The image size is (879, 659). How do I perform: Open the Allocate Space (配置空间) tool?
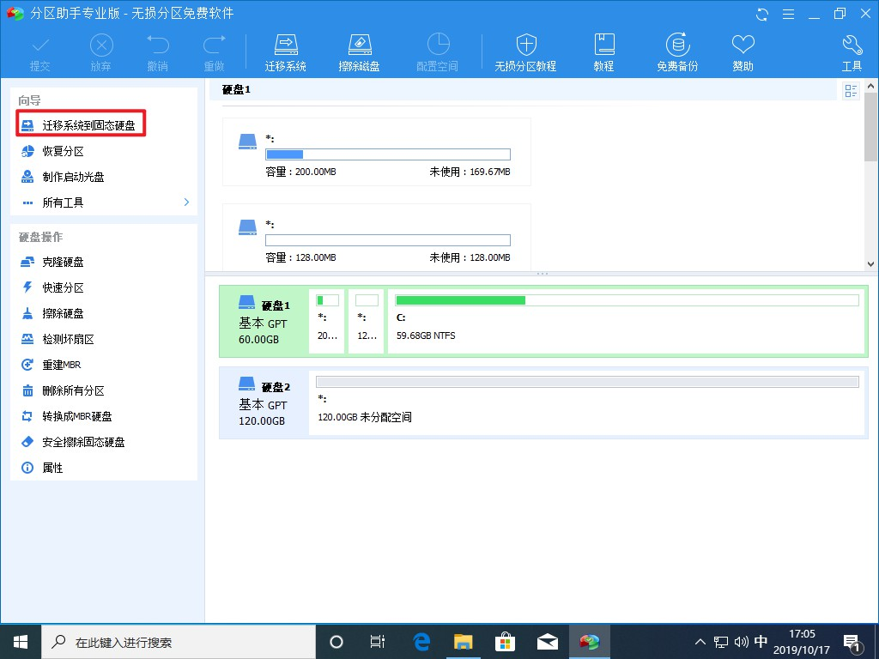(437, 49)
